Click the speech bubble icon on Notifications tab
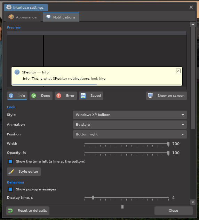The width and height of the screenshot is (199, 220). click(x=48, y=17)
